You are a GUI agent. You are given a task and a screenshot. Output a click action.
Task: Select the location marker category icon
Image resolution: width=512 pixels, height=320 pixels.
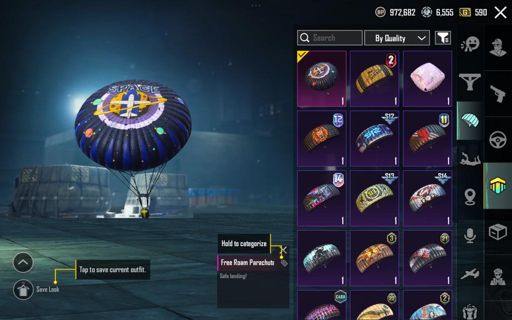470,197
